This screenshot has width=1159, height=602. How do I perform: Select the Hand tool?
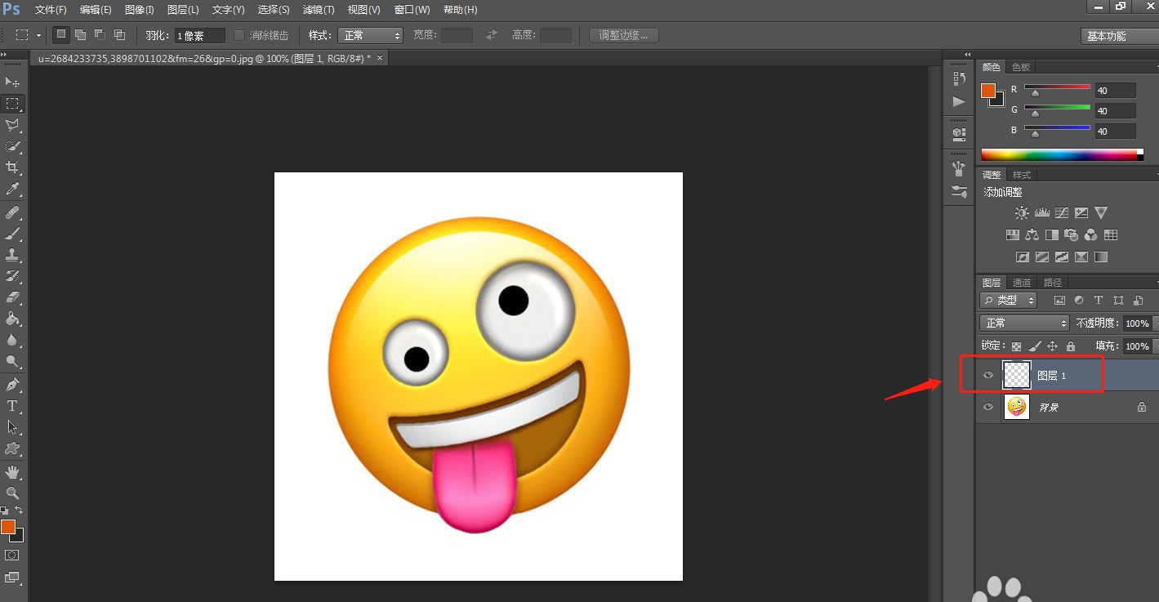[x=12, y=471]
